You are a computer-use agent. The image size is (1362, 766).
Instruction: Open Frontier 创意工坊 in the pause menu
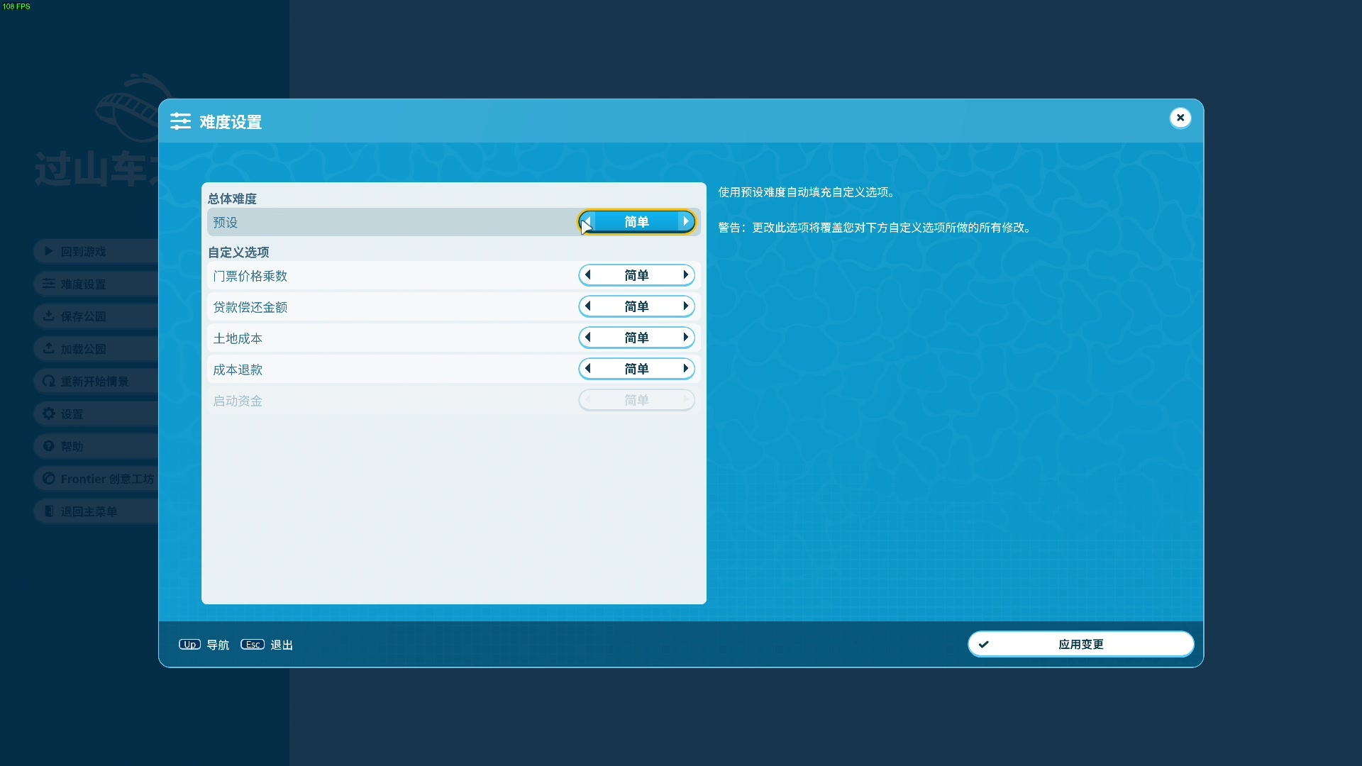click(96, 479)
